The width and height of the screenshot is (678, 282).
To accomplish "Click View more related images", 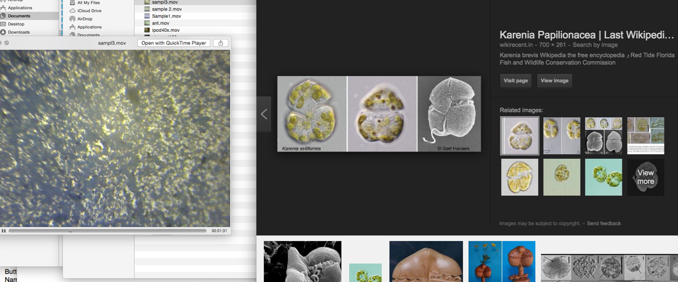I will click(x=646, y=177).
